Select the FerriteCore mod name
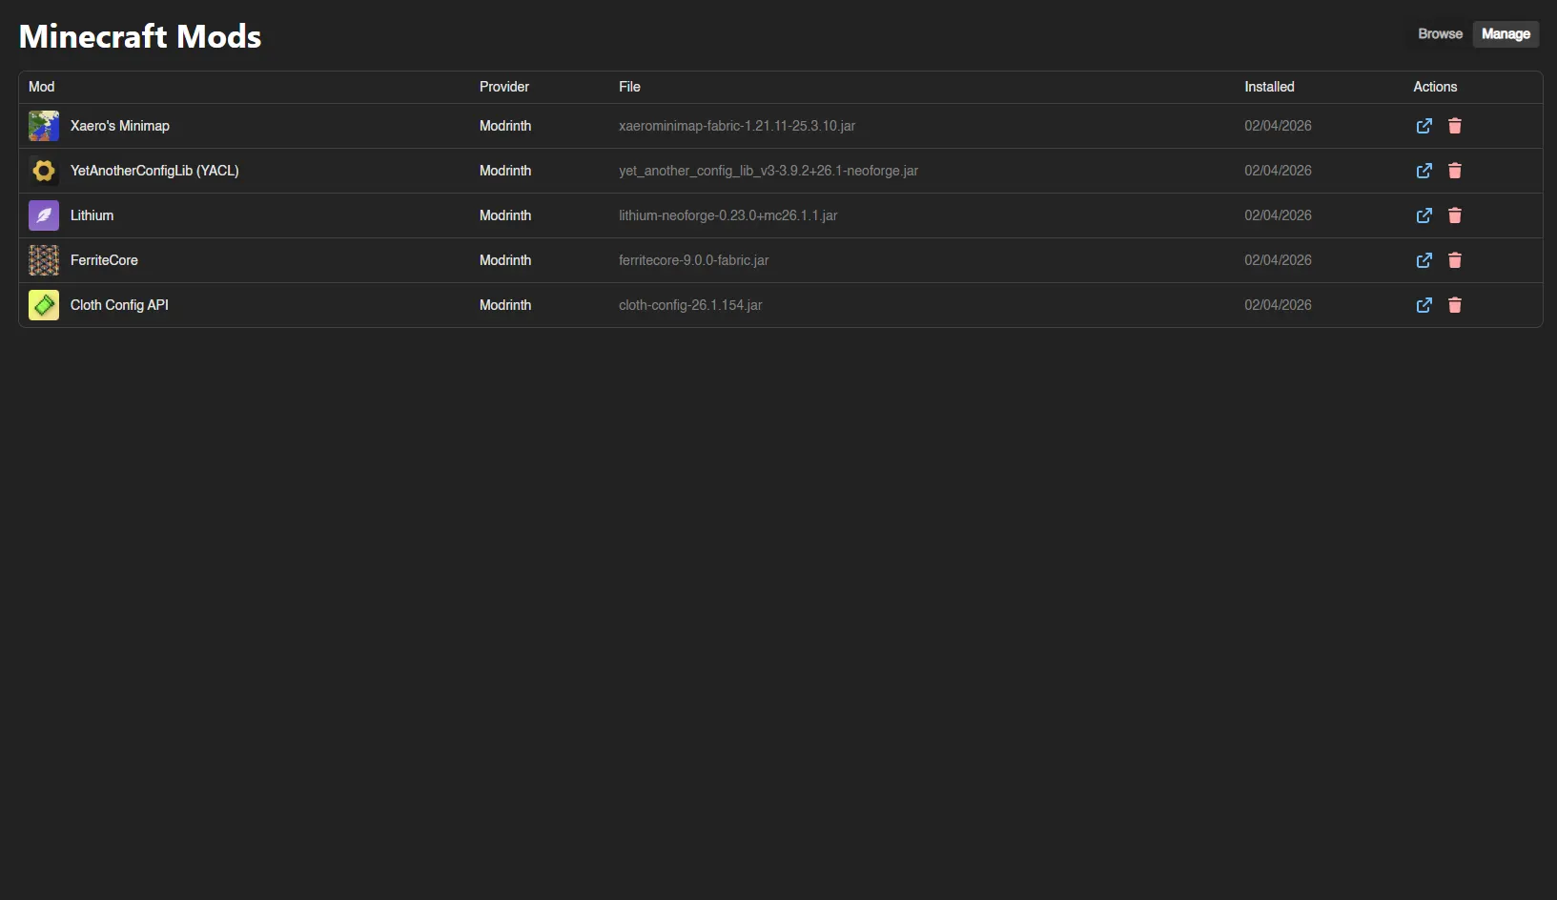 (104, 260)
